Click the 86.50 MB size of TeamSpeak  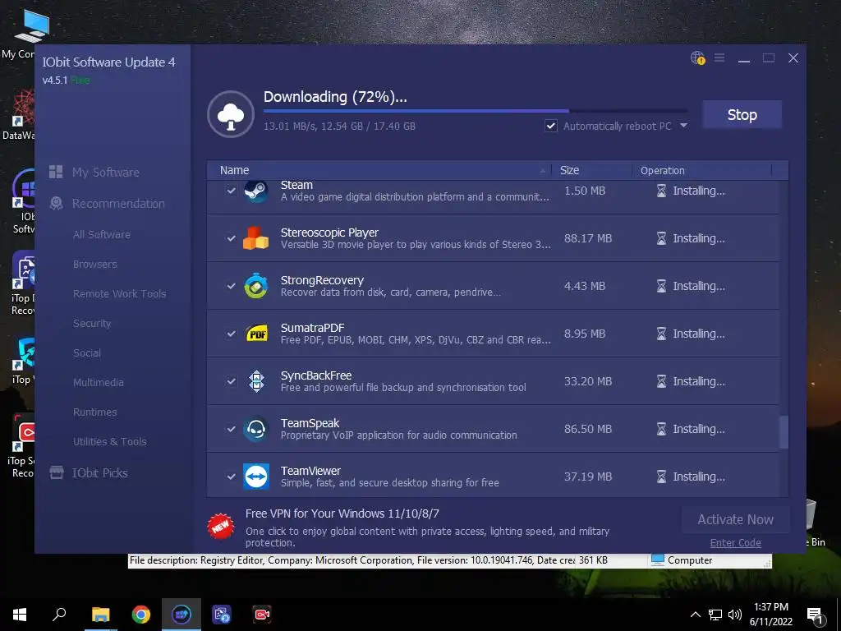(x=588, y=429)
